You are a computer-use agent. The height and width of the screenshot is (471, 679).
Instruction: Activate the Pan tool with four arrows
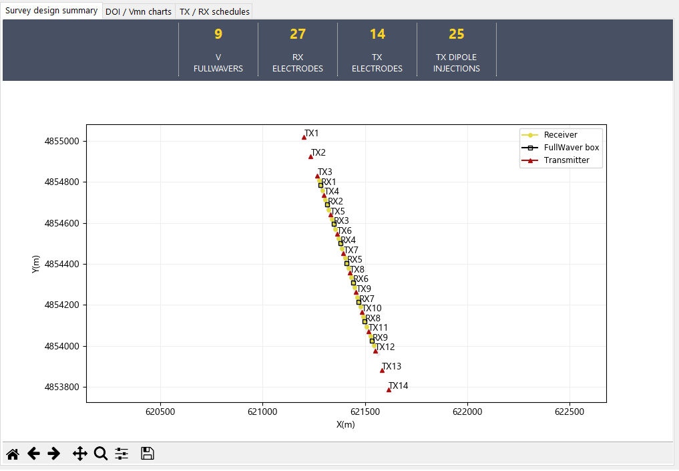coord(80,454)
